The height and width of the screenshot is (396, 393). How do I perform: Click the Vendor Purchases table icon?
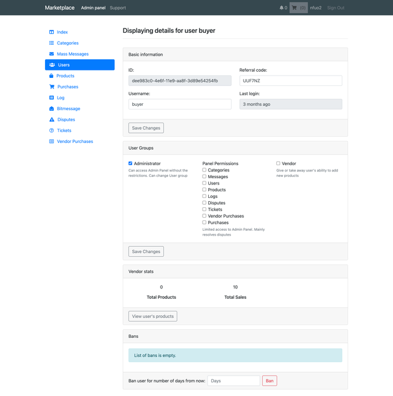(51, 142)
